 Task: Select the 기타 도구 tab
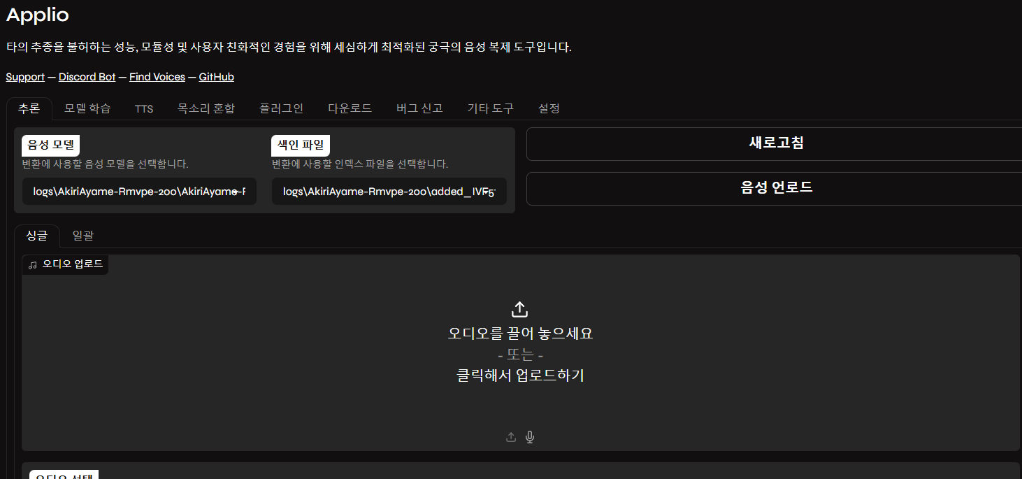point(490,108)
